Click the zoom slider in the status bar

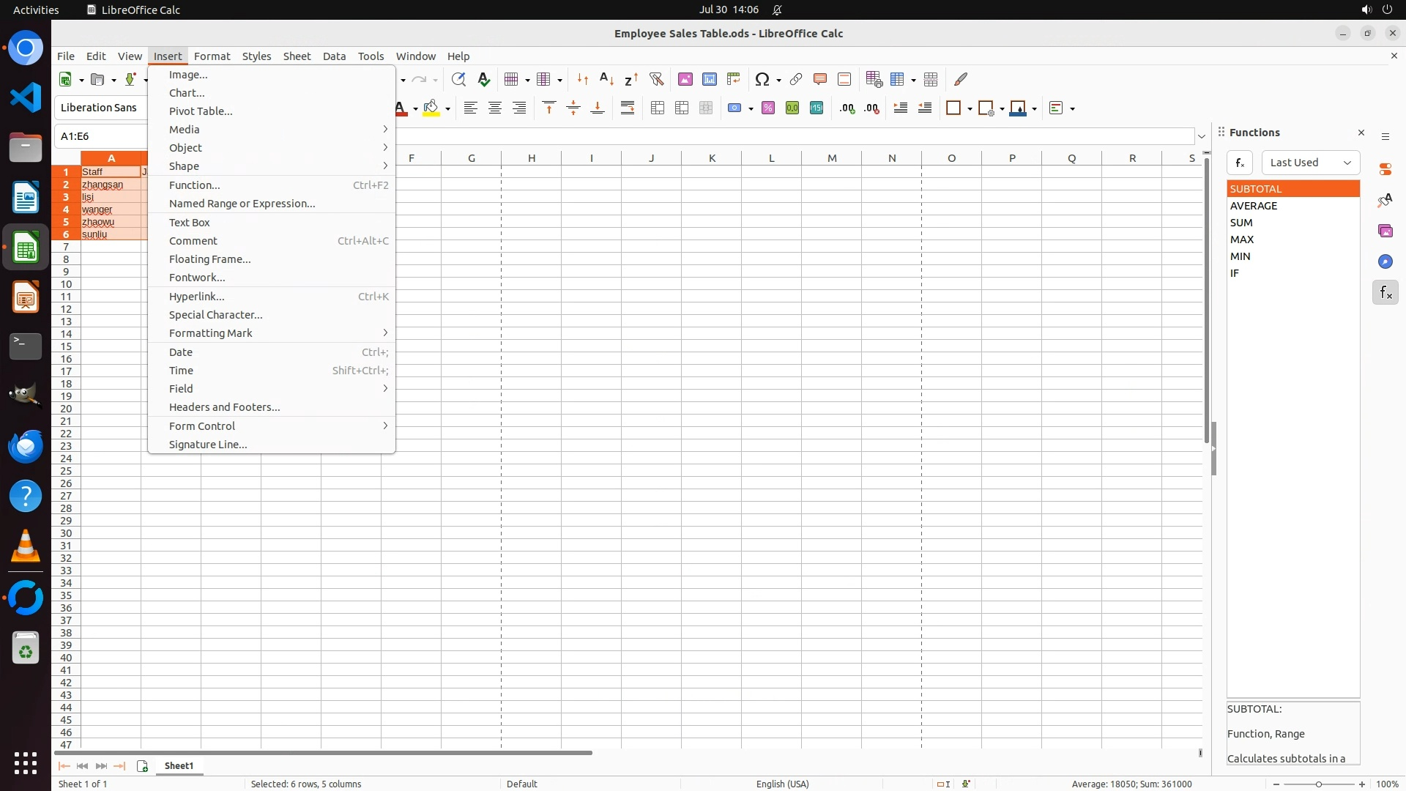click(x=1318, y=784)
